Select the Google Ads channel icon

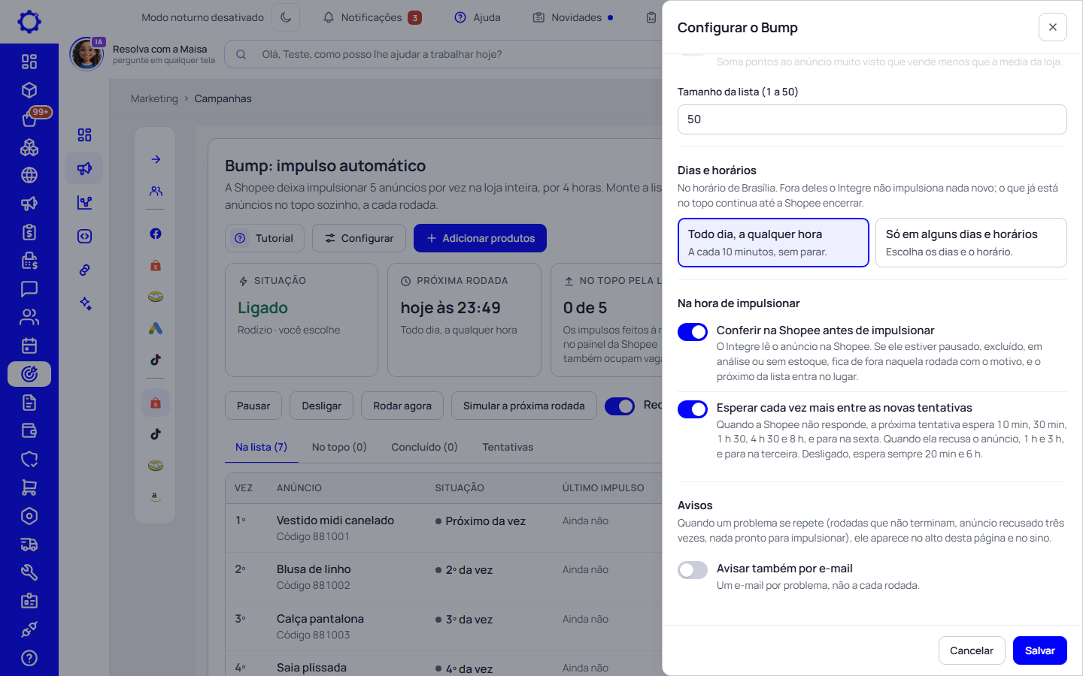pos(156,328)
